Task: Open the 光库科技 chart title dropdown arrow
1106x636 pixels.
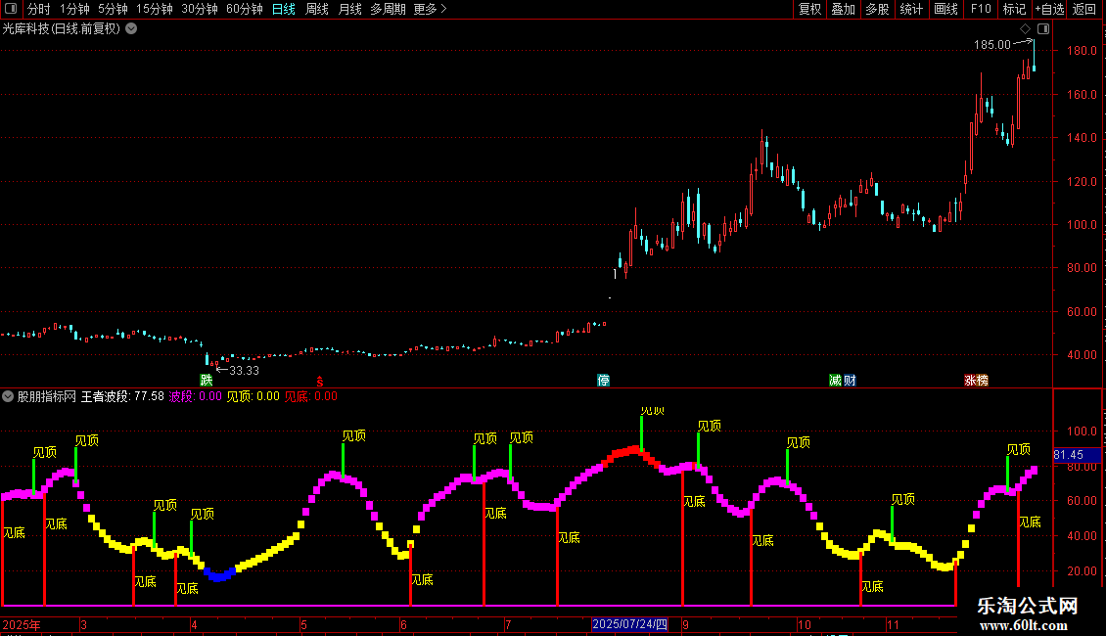Action: coord(131,29)
